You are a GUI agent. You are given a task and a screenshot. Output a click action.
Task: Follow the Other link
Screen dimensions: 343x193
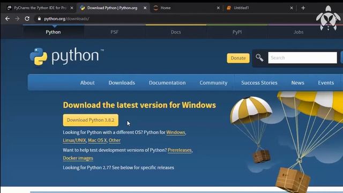click(x=115, y=140)
